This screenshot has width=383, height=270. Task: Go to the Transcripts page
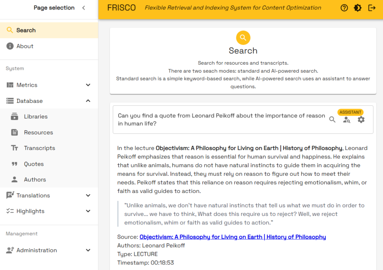coord(39,148)
